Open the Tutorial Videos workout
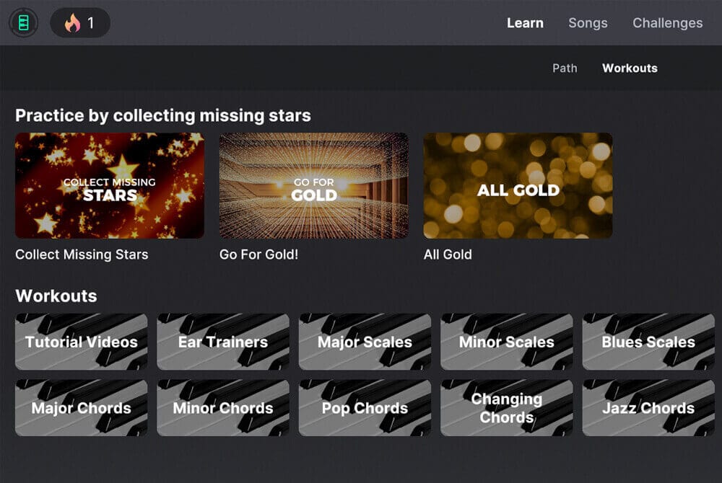The width and height of the screenshot is (722, 483). coord(81,342)
